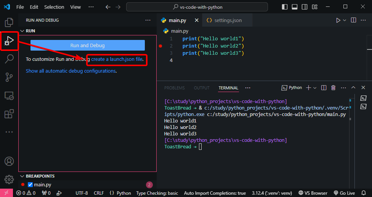Run Python file with the play icon
Viewport: 372px width, 197px height.
pyautogui.click(x=338, y=21)
